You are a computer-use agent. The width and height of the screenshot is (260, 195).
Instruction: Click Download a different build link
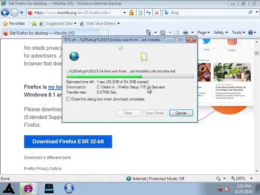point(47,158)
